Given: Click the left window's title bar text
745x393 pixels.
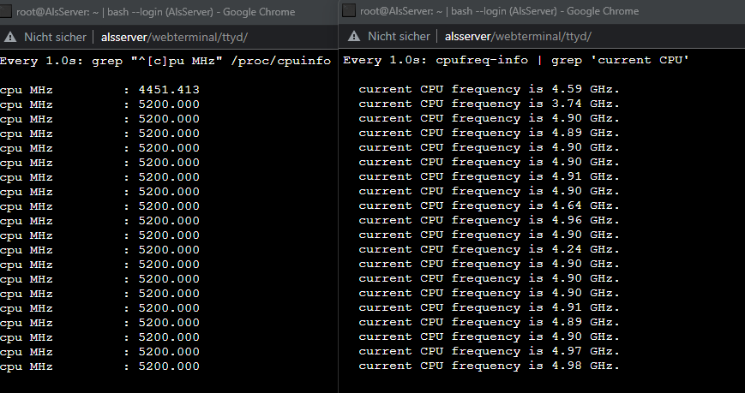Looking at the screenshot, I should click(x=156, y=12).
